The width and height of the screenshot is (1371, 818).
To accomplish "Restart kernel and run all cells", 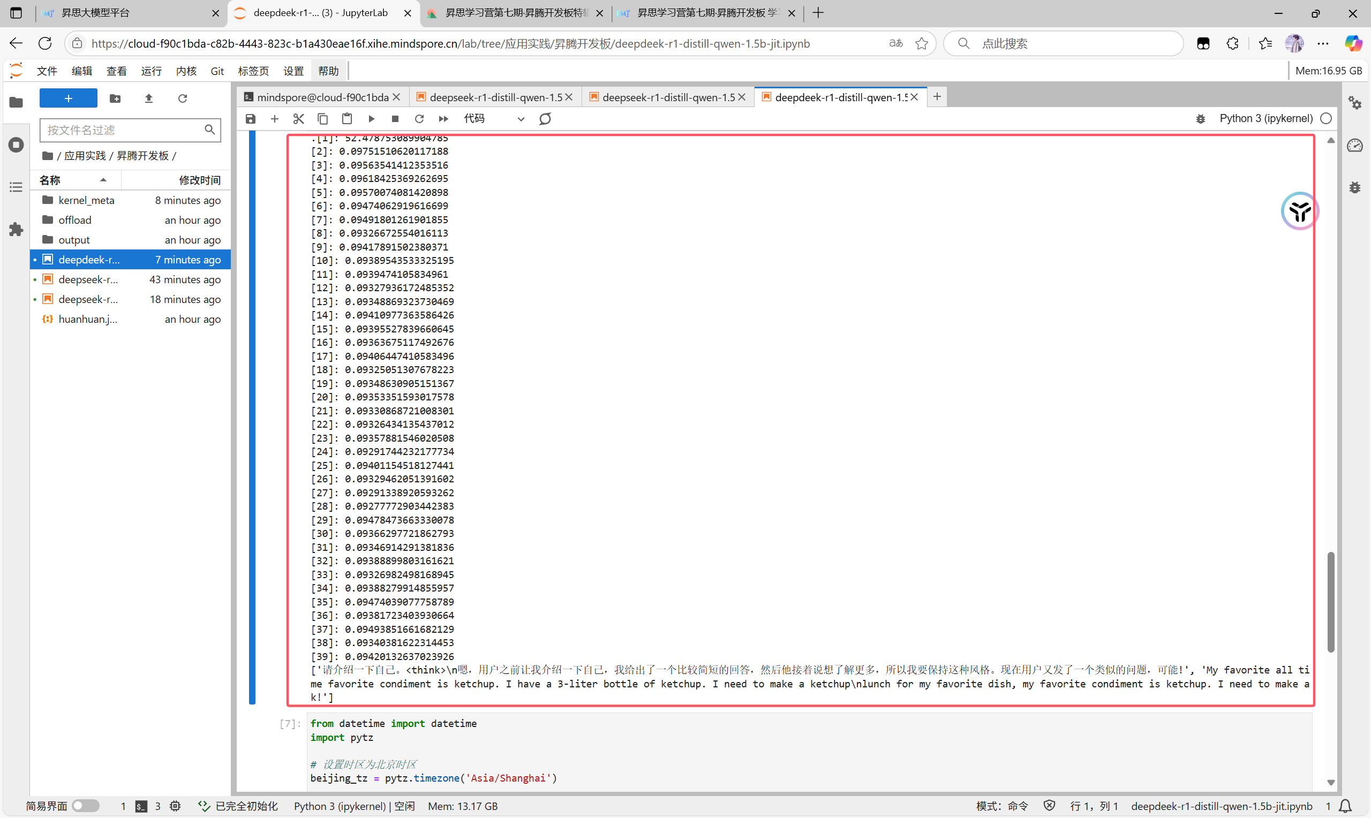I will tap(443, 118).
